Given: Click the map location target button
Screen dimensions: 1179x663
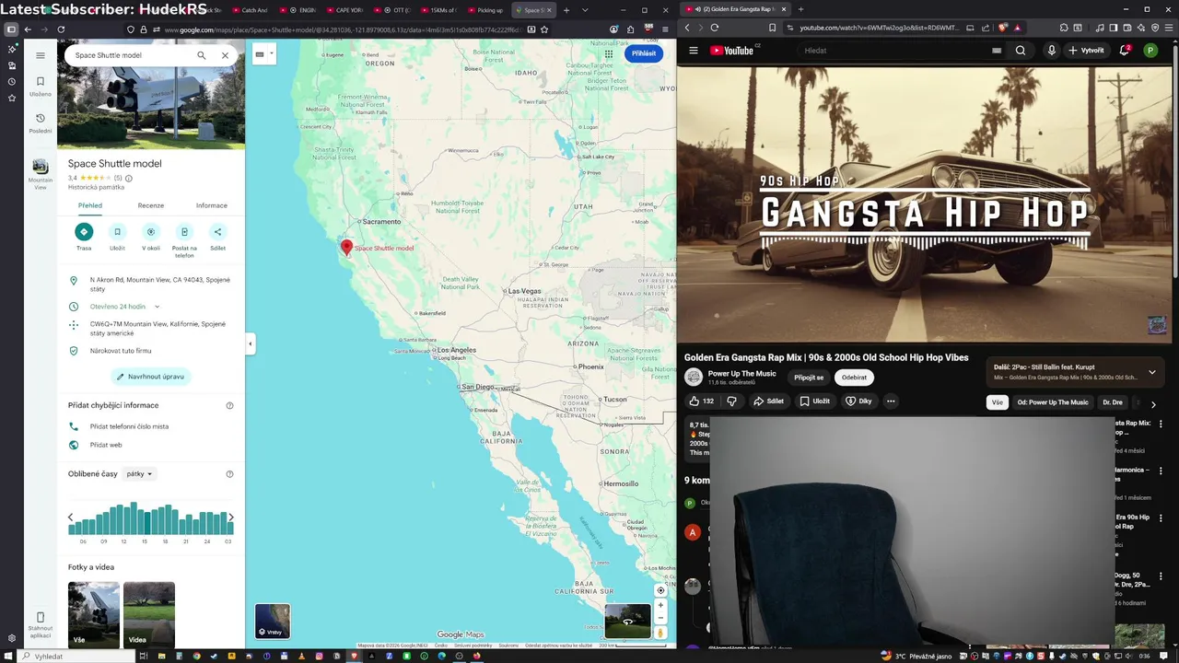Looking at the screenshot, I should click(x=660, y=590).
